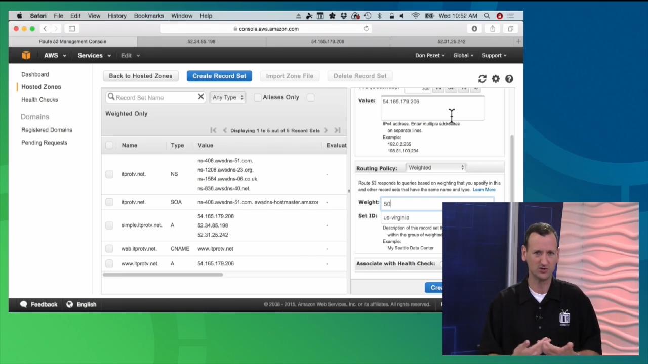Switch to the 52.31.25.242 tab
The image size is (648, 364).
click(x=451, y=41)
